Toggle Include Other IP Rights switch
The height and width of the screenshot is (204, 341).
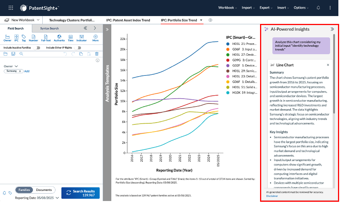tap(78, 48)
